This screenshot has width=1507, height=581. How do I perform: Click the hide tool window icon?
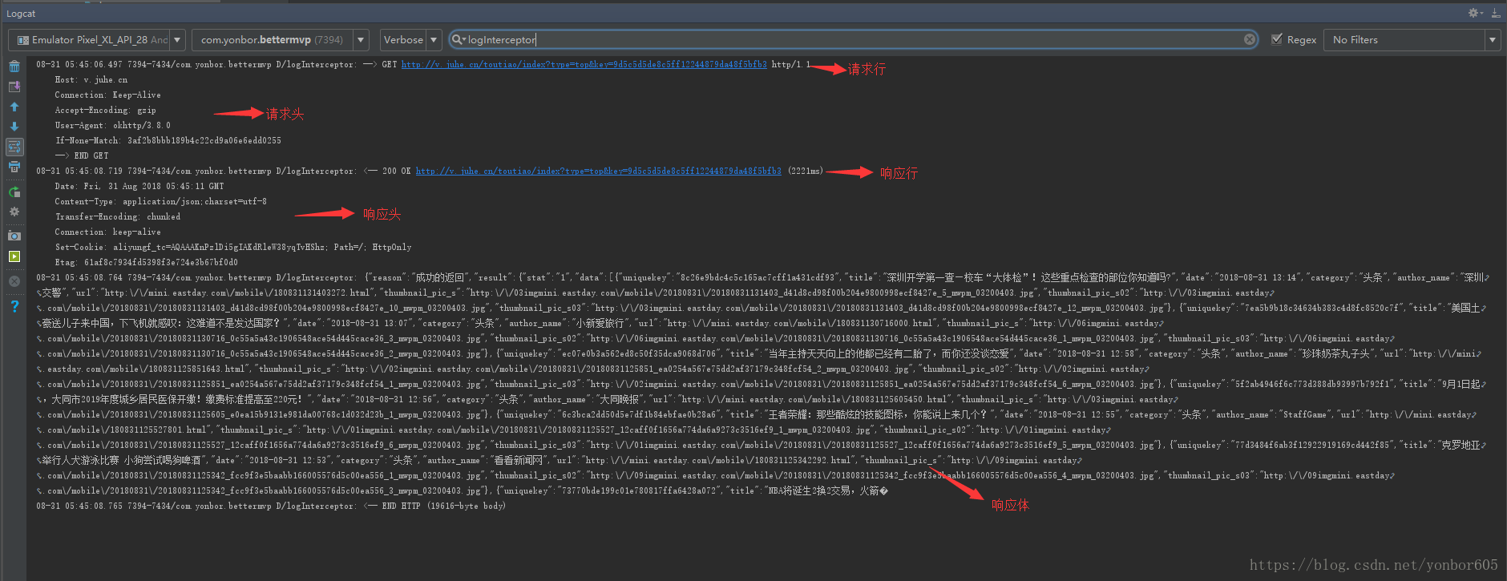coord(1496,13)
